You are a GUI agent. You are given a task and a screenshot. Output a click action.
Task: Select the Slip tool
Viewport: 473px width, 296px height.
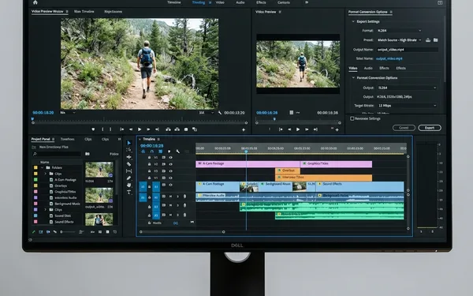(128, 171)
